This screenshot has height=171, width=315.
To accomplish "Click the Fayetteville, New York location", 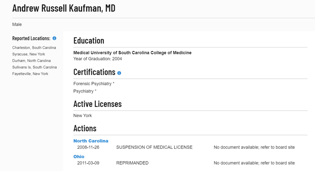I will click(30, 74).
